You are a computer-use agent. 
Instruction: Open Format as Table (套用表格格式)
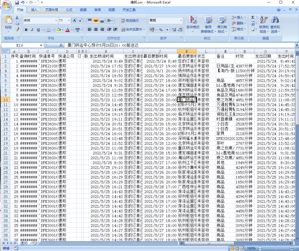tap(208, 24)
